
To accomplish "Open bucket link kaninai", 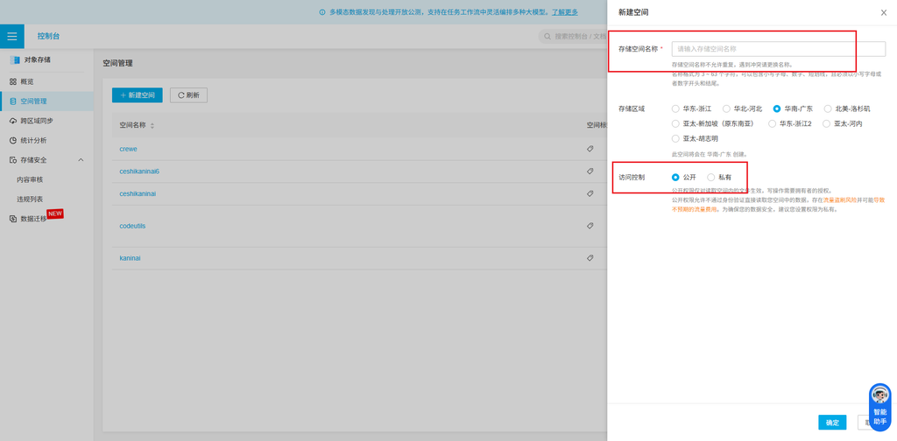I will (130, 257).
